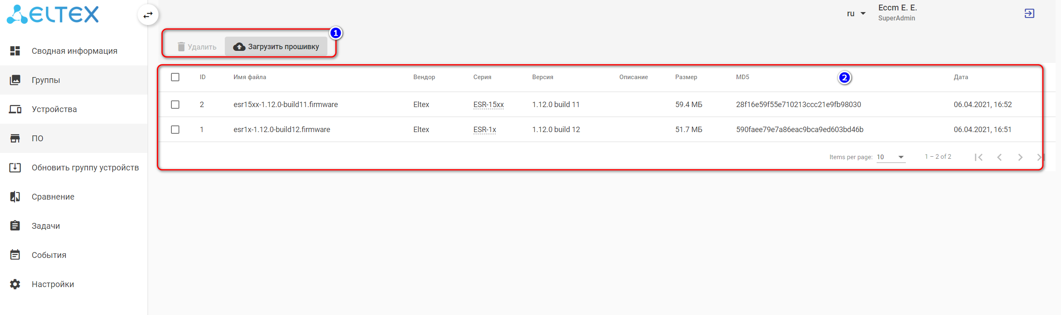Open the ru language dropdown
The height and width of the screenshot is (315, 1061).
coord(856,14)
